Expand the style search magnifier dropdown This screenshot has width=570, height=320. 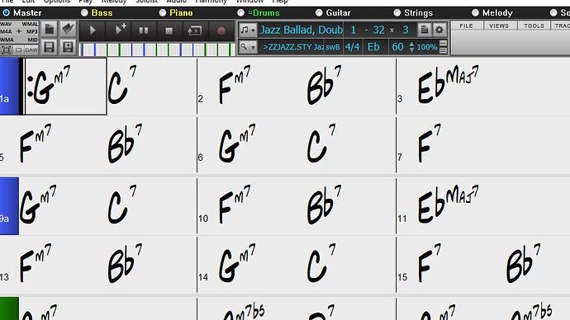(x=249, y=47)
